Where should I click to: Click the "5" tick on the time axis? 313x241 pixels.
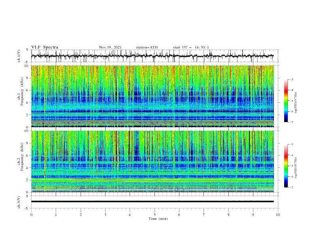pyautogui.click(x=155, y=215)
